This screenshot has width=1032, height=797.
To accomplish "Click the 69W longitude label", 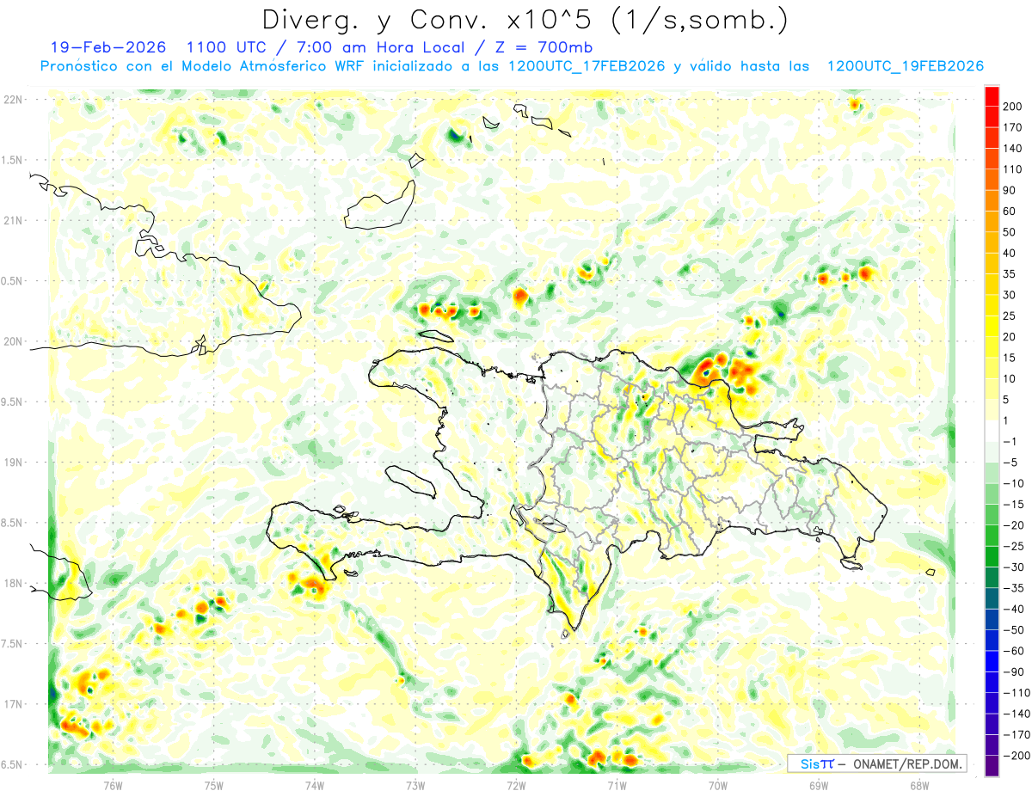I will (819, 785).
